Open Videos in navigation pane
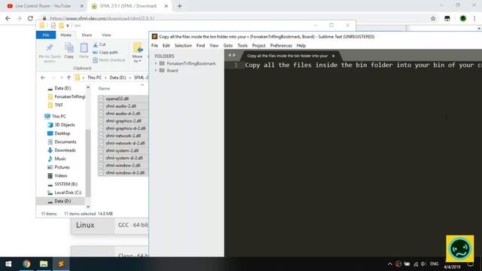 [x=60, y=175]
